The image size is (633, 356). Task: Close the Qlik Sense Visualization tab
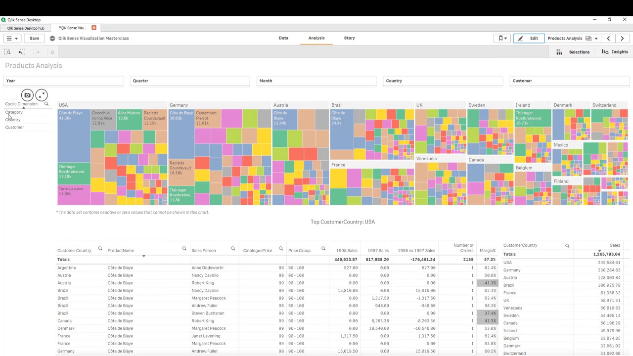94,28
